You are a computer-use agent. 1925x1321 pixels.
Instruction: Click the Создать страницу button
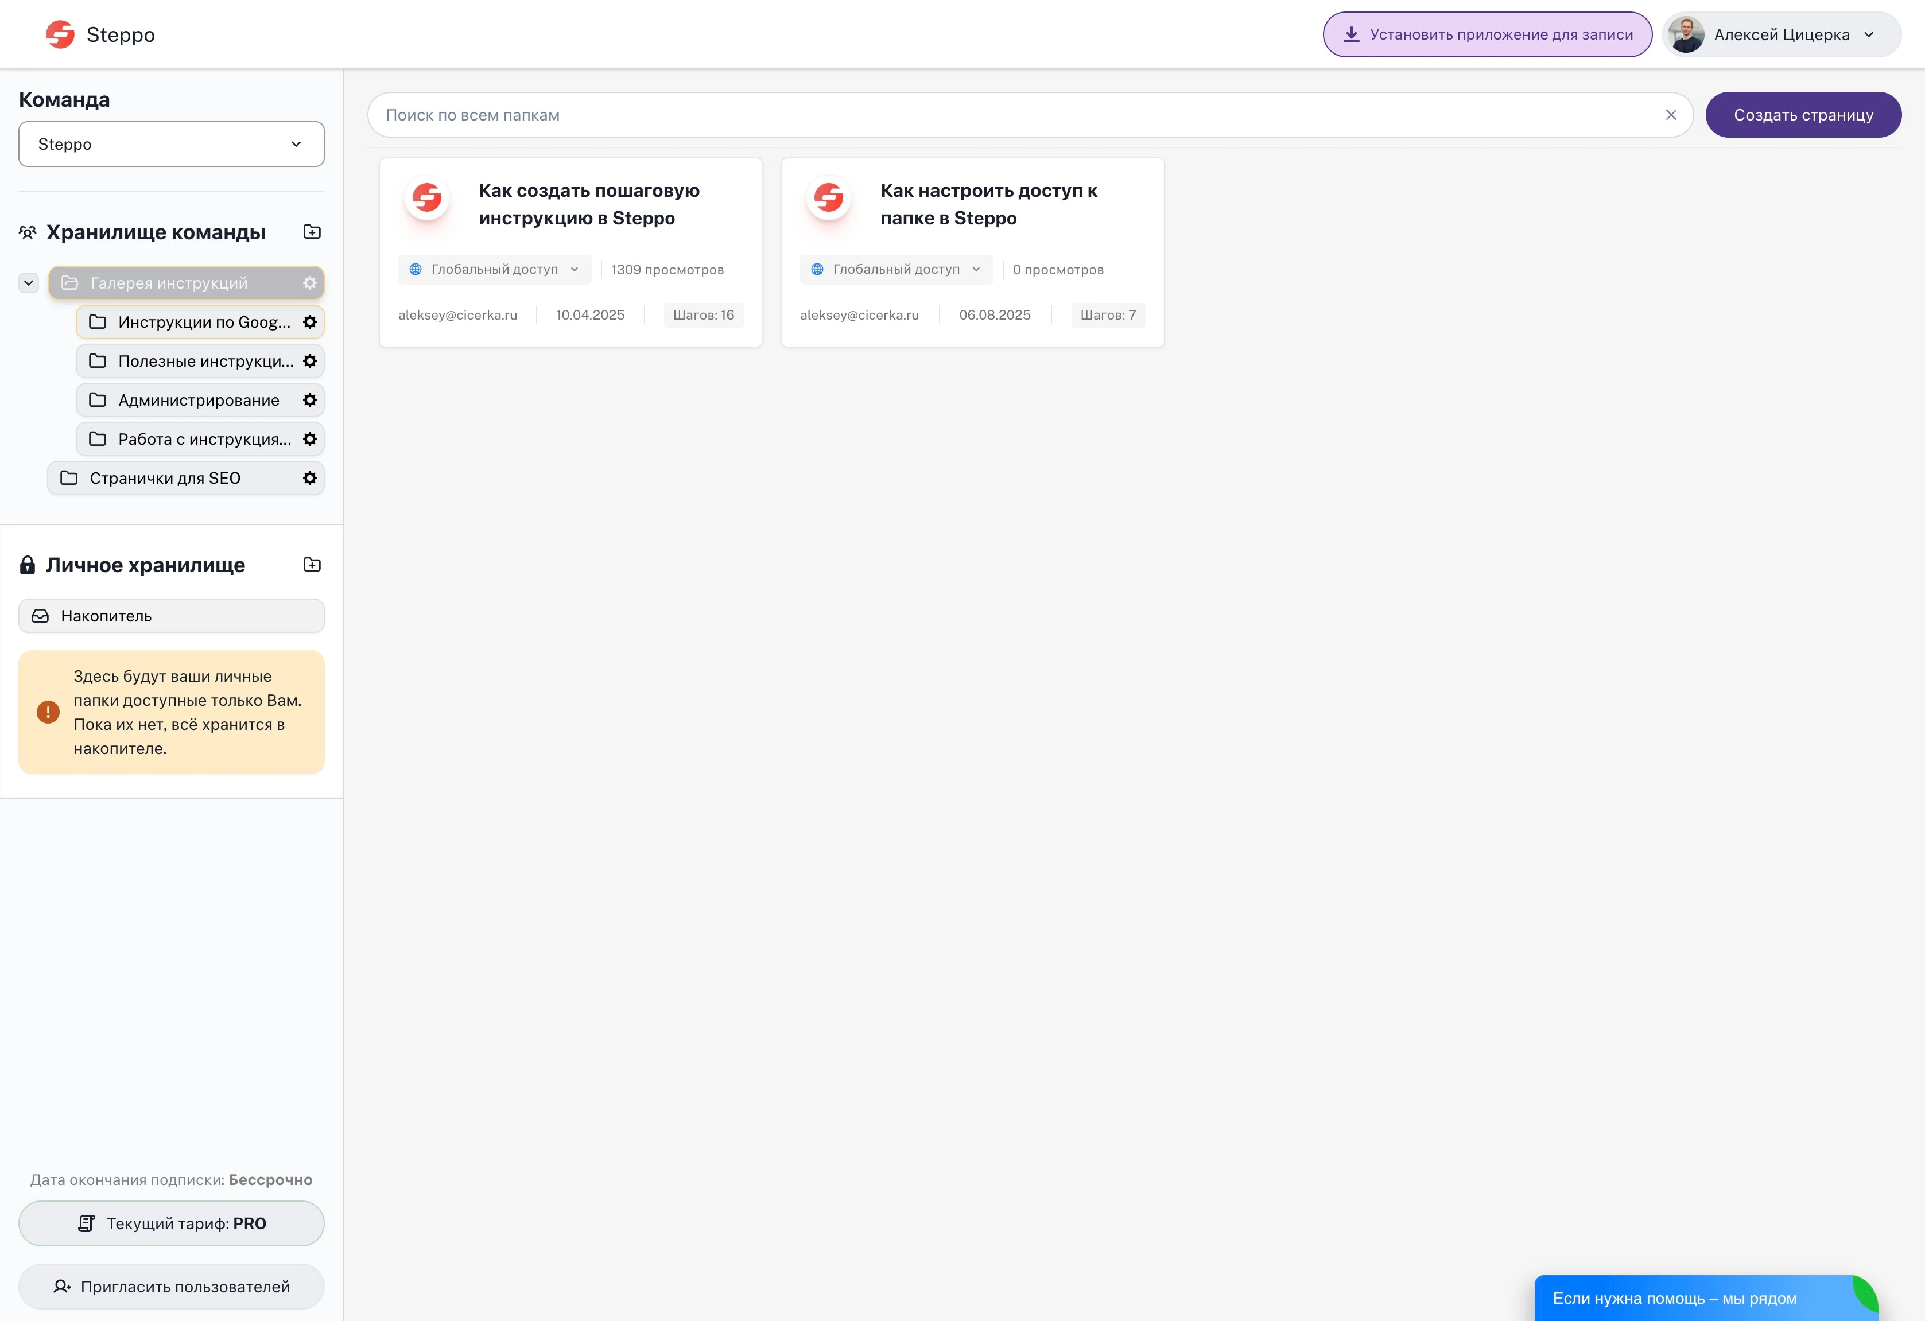click(x=1802, y=115)
